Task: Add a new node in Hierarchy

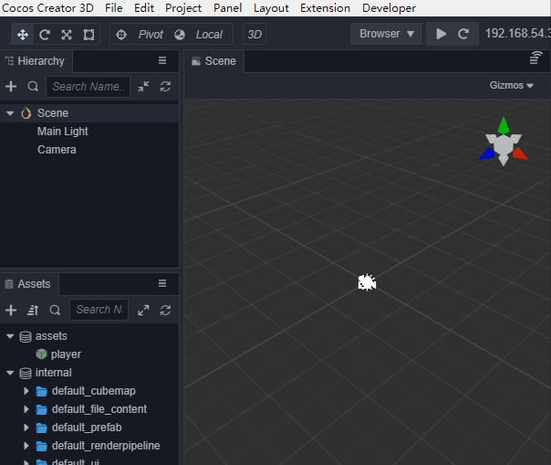Action: click(x=11, y=86)
